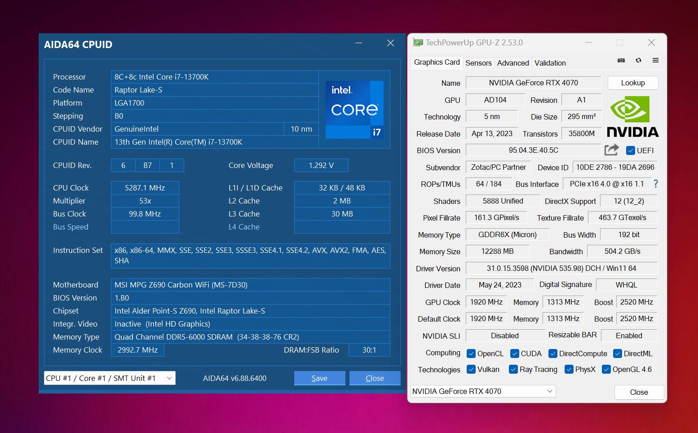Click the GPU-Z screenshot camera icon
The height and width of the screenshot is (433, 698).
click(x=621, y=60)
